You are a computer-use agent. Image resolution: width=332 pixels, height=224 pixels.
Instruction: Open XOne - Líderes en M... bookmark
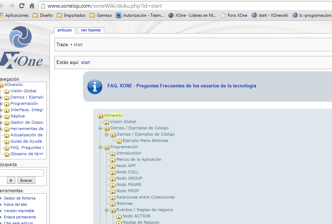pyautogui.click(x=192, y=15)
